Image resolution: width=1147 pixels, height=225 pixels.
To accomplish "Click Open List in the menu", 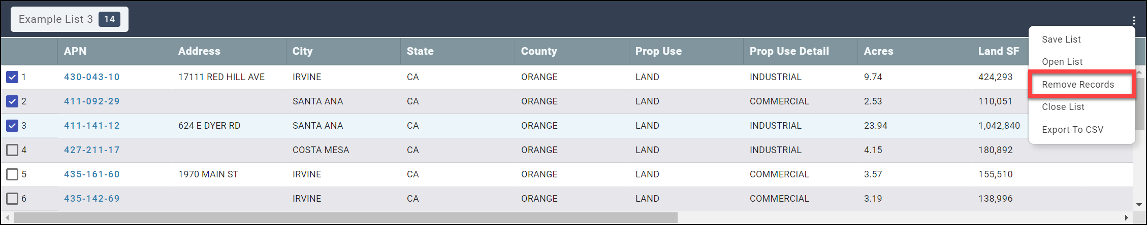I will click(x=1062, y=62).
